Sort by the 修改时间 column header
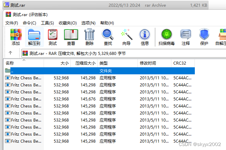This screenshot has height=150, width=226. [x=154, y=63]
